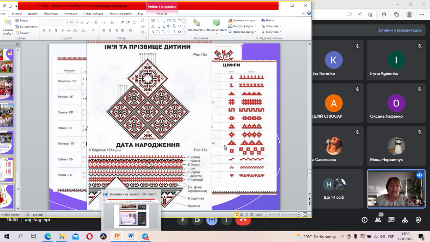Open the meeting details info icon

tap(364, 220)
